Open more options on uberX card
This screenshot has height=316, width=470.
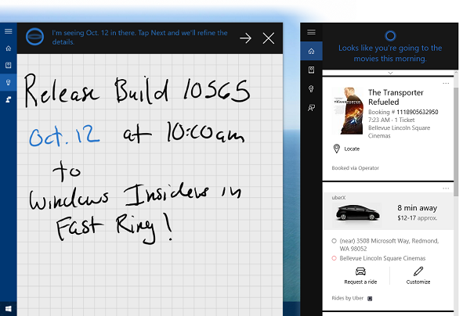pos(446,189)
